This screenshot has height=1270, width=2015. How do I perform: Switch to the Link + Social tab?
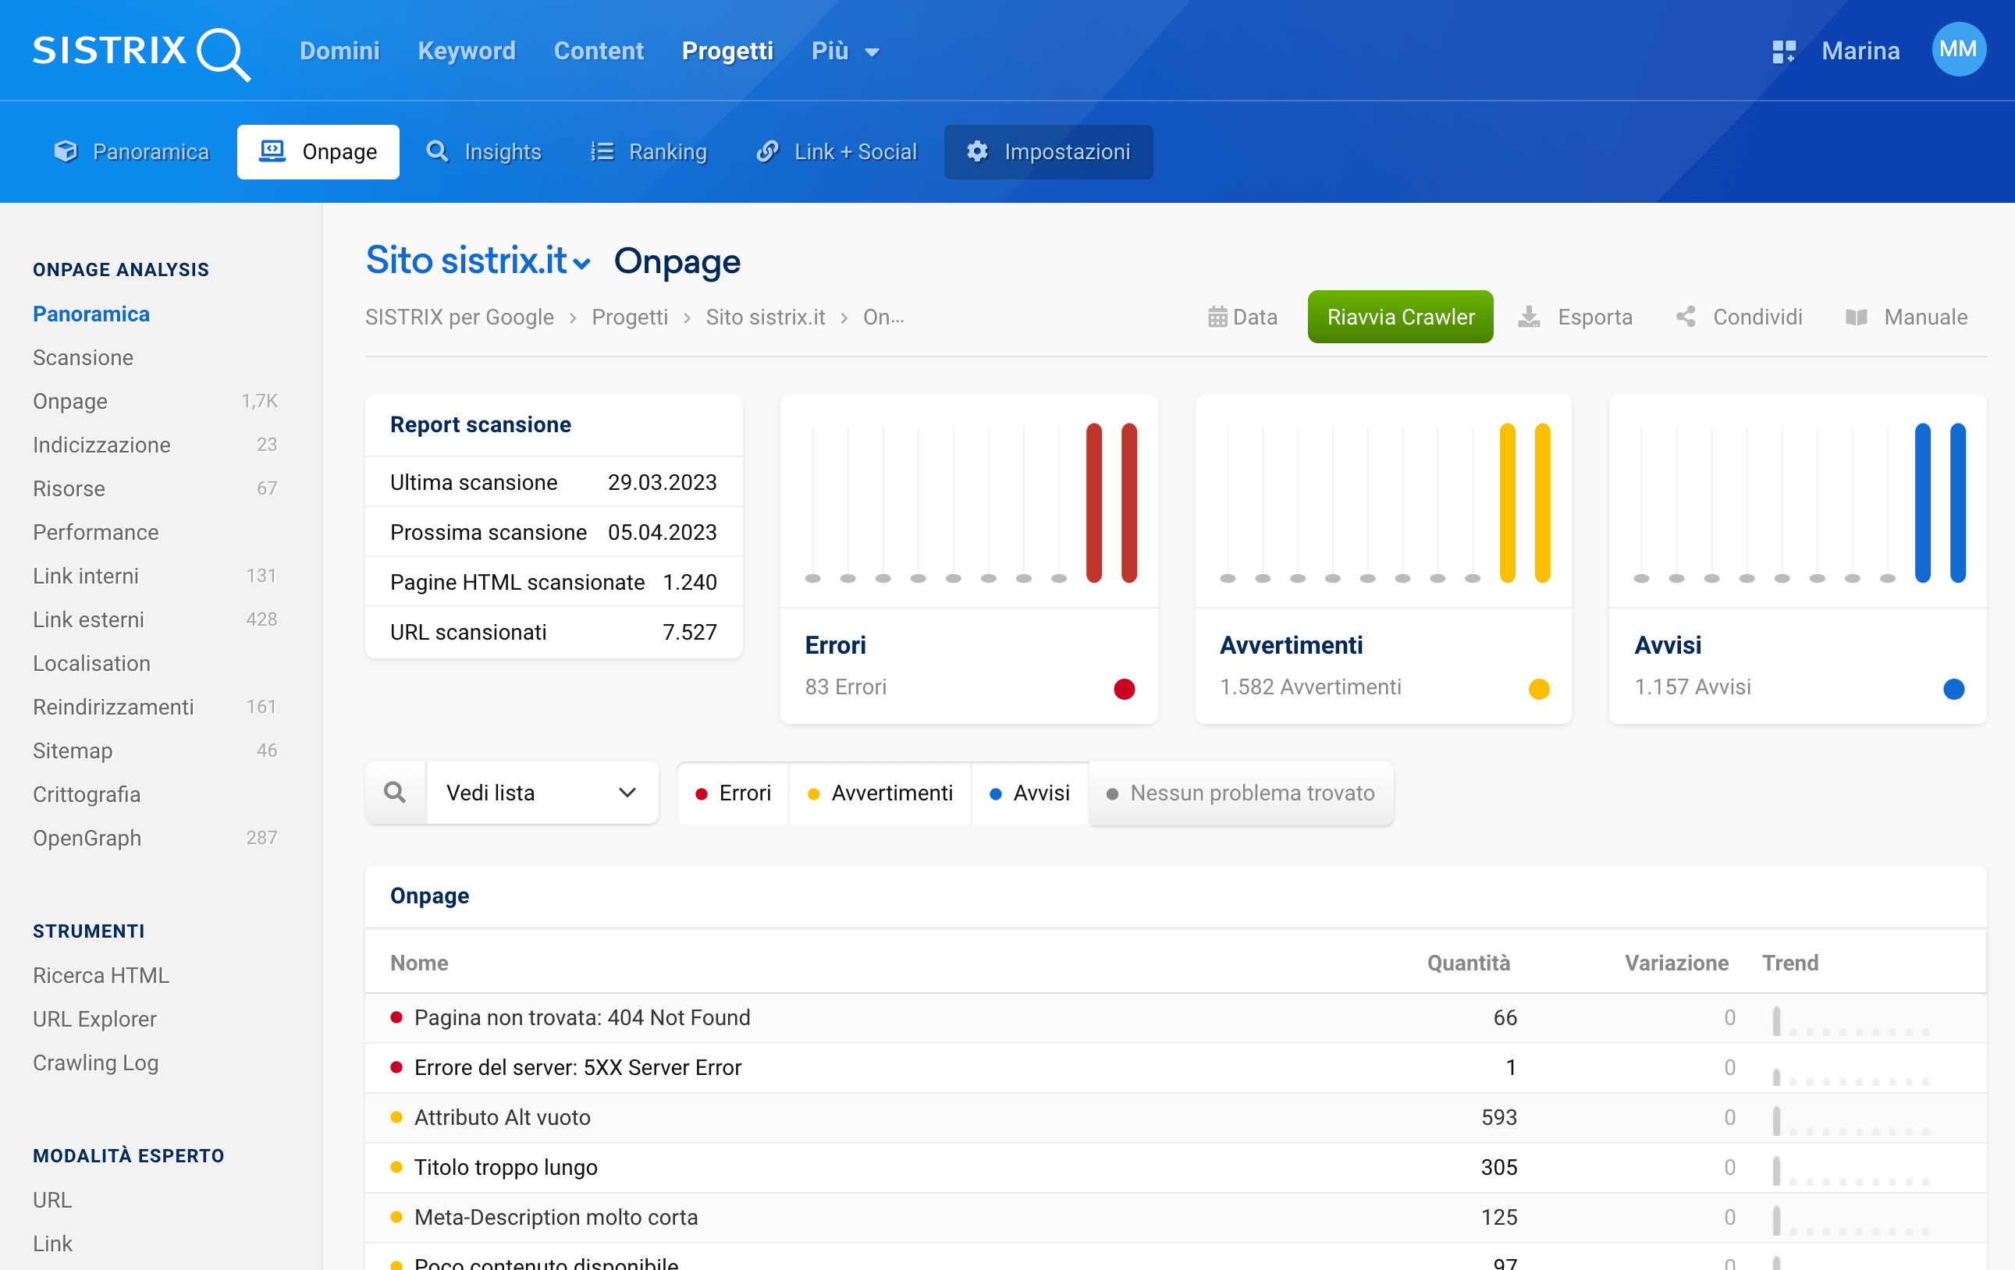point(837,151)
